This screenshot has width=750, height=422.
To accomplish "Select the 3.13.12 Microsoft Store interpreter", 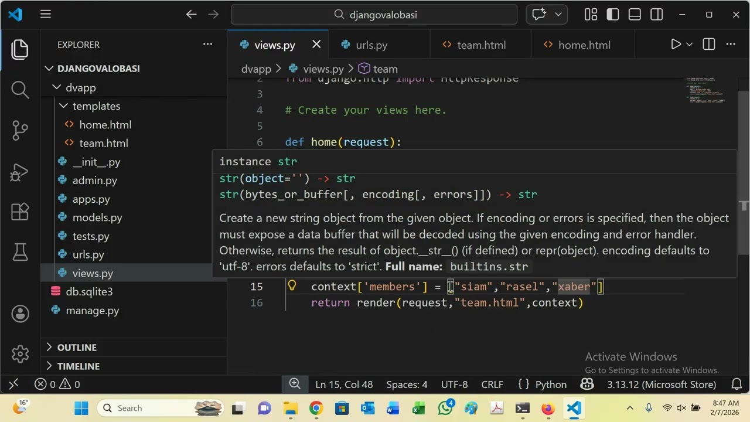I will [662, 384].
